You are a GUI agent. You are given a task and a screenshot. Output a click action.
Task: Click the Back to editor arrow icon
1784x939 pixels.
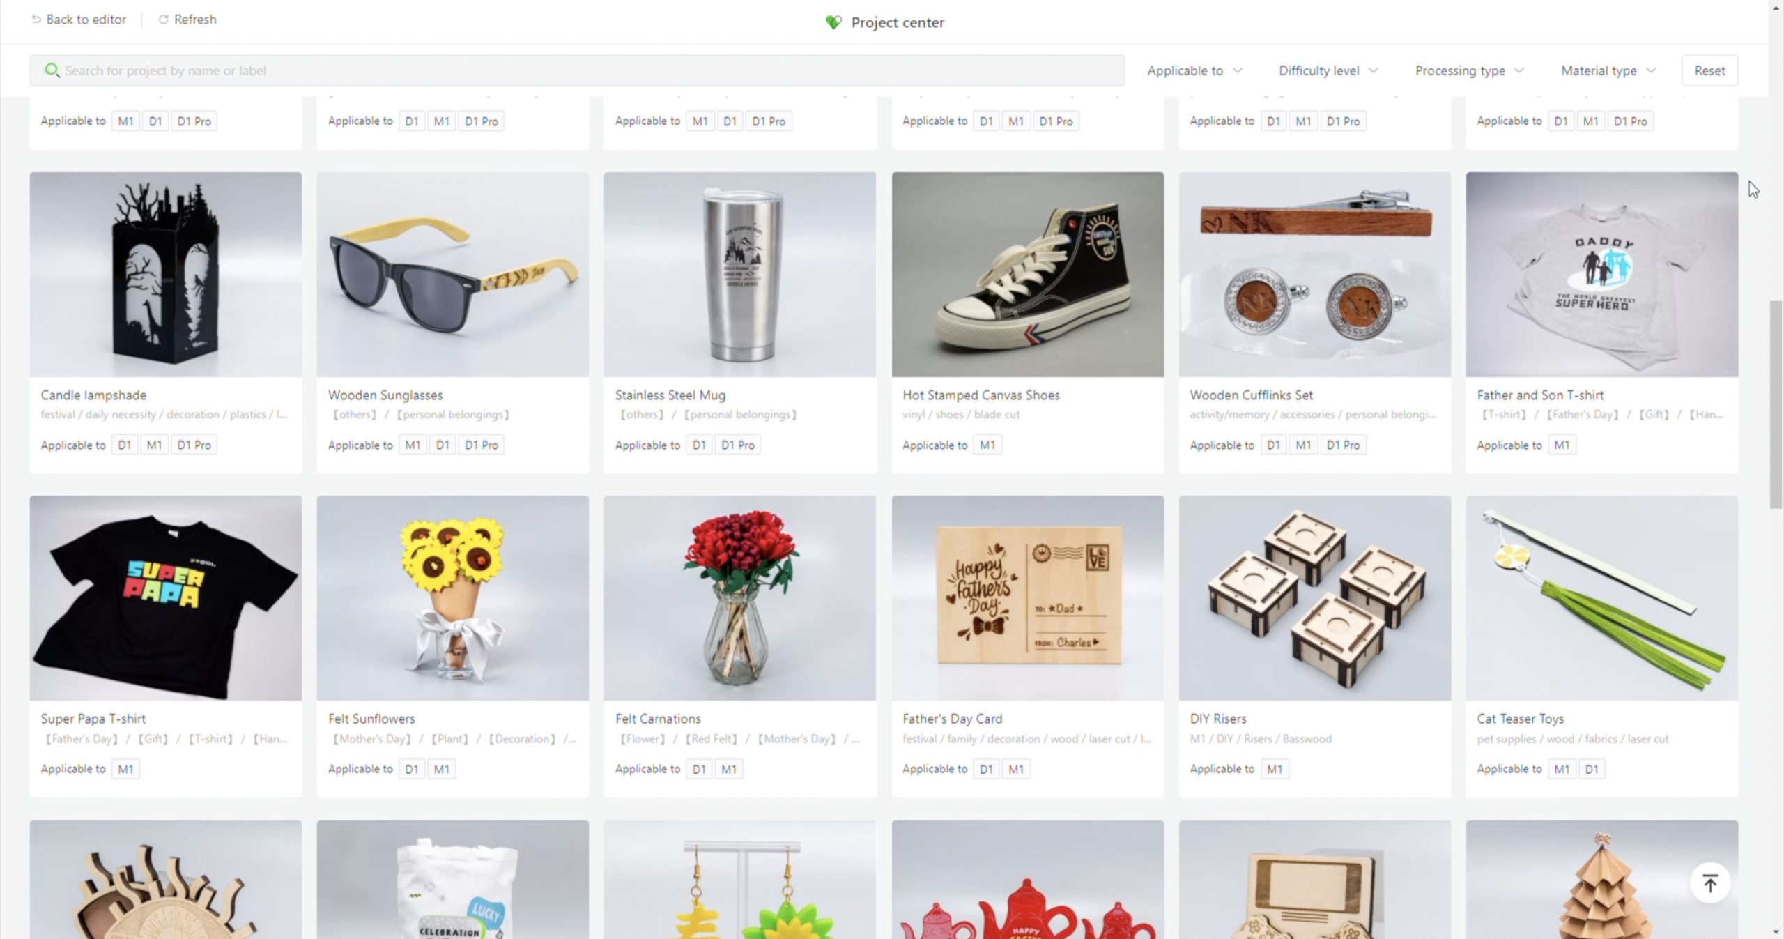point(36,20)
